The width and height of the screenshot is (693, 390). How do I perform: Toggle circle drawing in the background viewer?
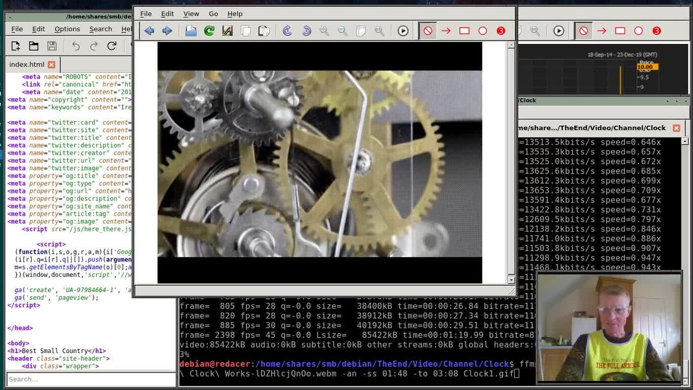(x=638, y=31)
